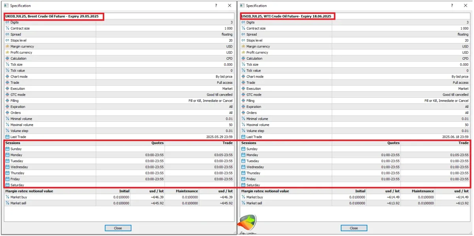Click Margin rates: notional value header in USOILJUL25 window

(265, 191)
